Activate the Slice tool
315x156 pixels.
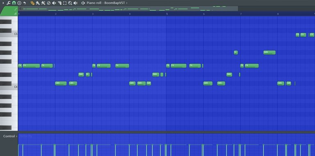pyautogui.click(x=59, y=3)
